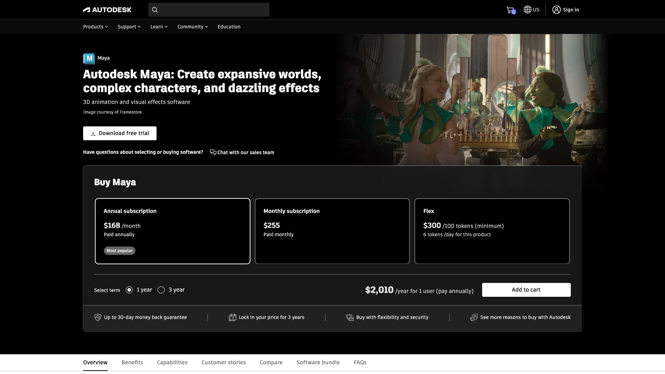Open the Community dropdown menu

193,27
